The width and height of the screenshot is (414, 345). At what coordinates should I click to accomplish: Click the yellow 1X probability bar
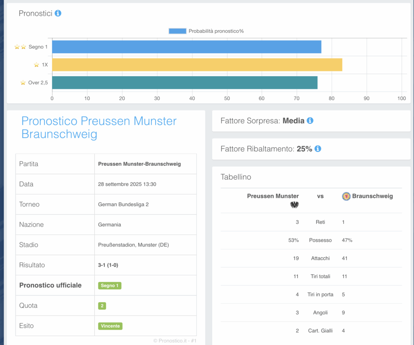pos(197,65)
